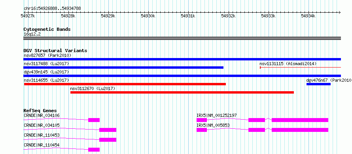The height and width of the screenshot is (154, 352).
Task: Click the 16q12.2 band label
Action: [x=32, y=34]
